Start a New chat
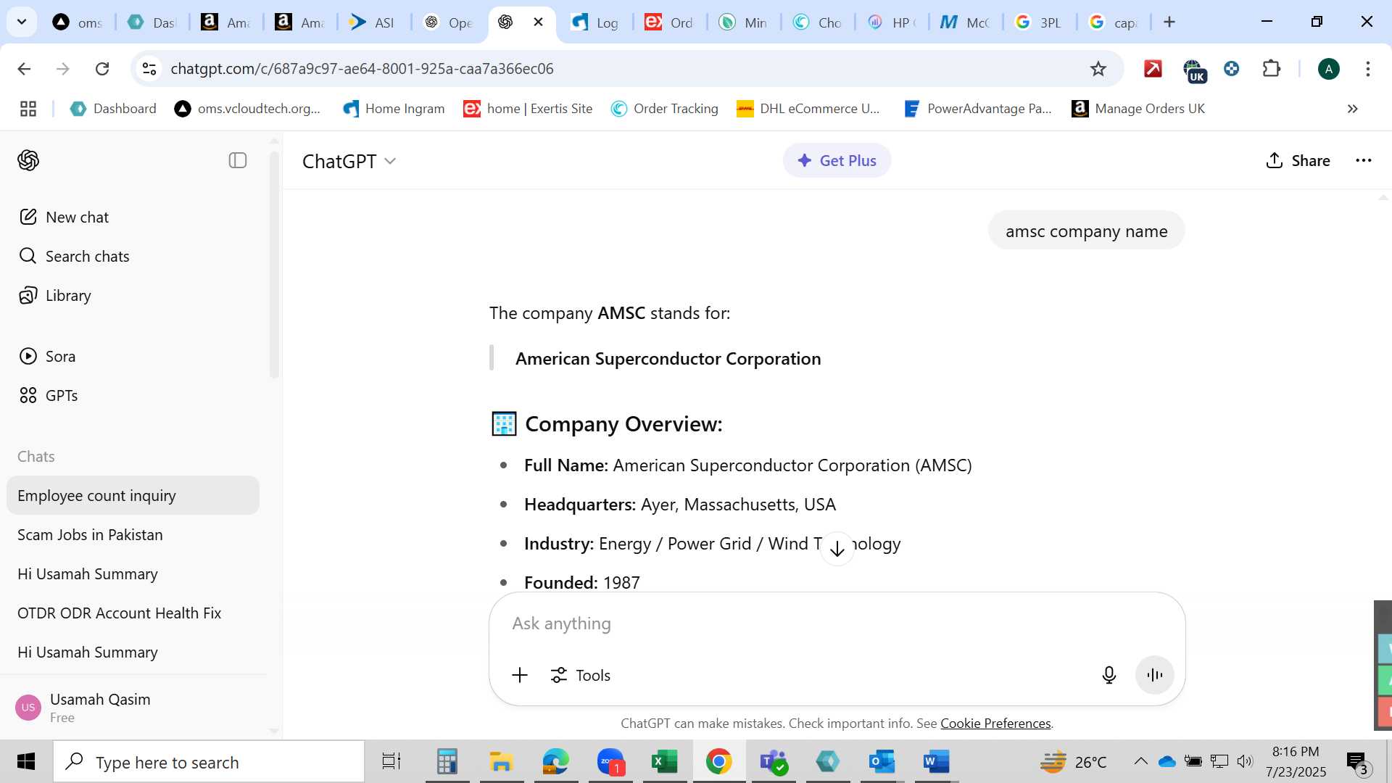The image size is (1392, 783). pos(64,217)
